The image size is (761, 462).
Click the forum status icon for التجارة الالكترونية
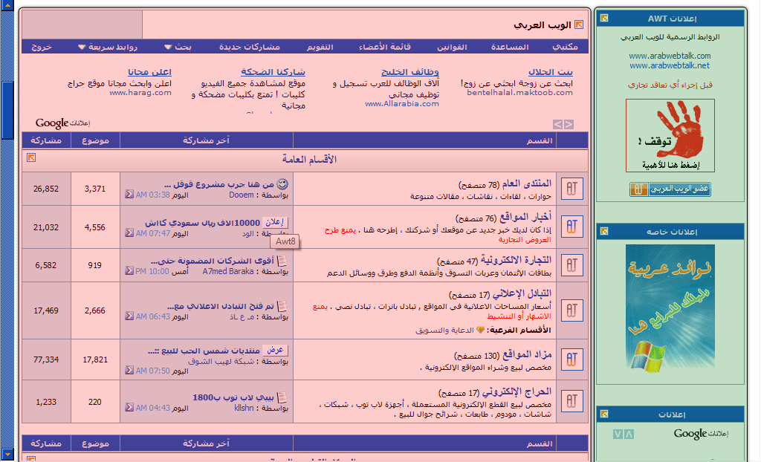coord(571,265)
